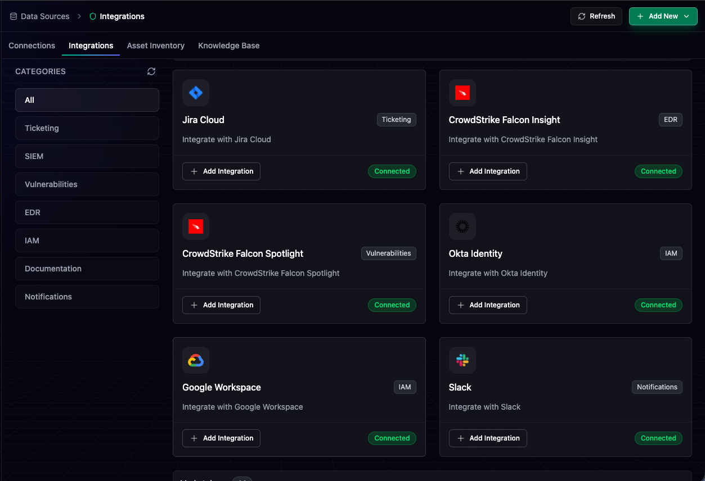Click the Google Workspace cloud logo

(x=196, y=360)
